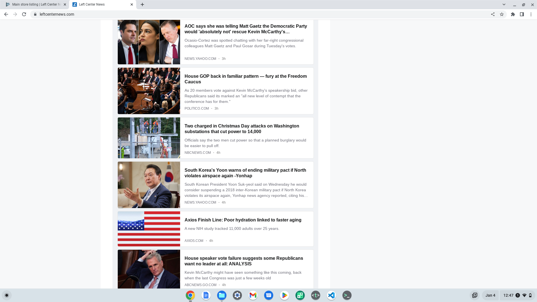Go back to the previous page
Image resolution: width=537 pixels, height=302 pixels.
pyautogui.click(x=6, y=14)
